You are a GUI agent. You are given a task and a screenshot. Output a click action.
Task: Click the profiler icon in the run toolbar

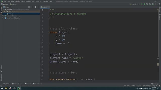click(150, 4)
